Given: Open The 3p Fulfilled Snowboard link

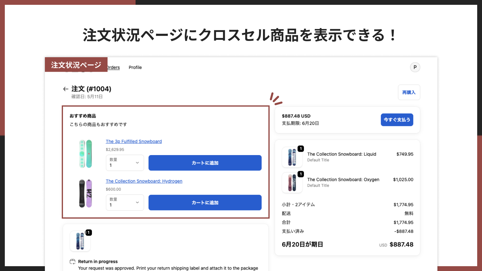Looking at the screenshot, I should coord(134,141).
